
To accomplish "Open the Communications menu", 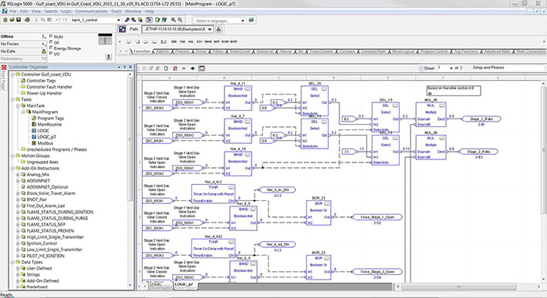I will (x=91, y=11).
